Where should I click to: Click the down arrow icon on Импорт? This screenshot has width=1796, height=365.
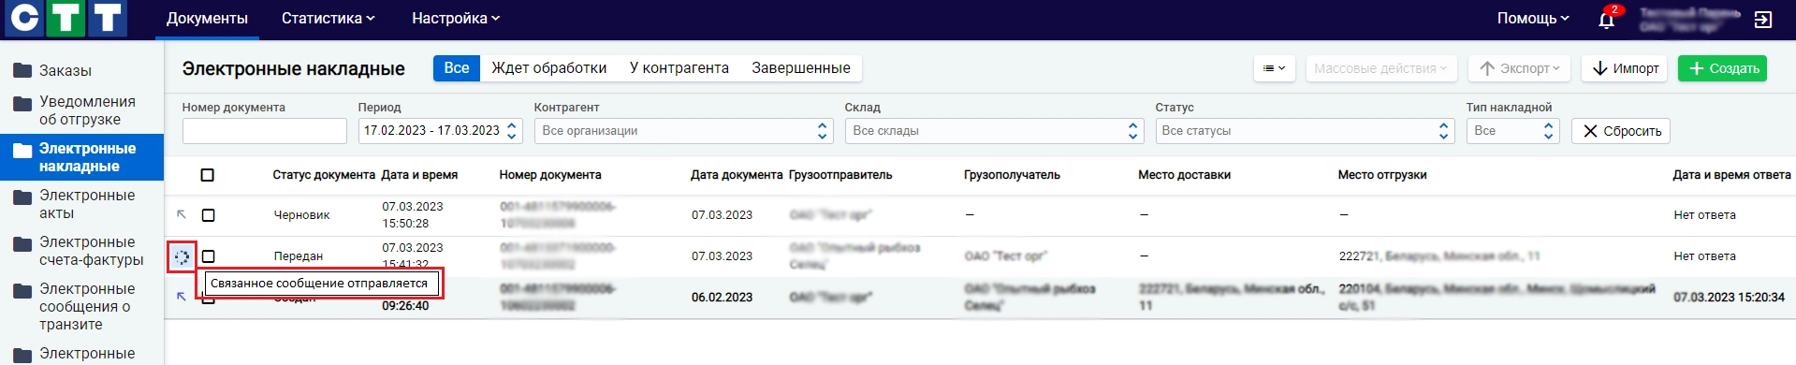(x=1599, y=68)
